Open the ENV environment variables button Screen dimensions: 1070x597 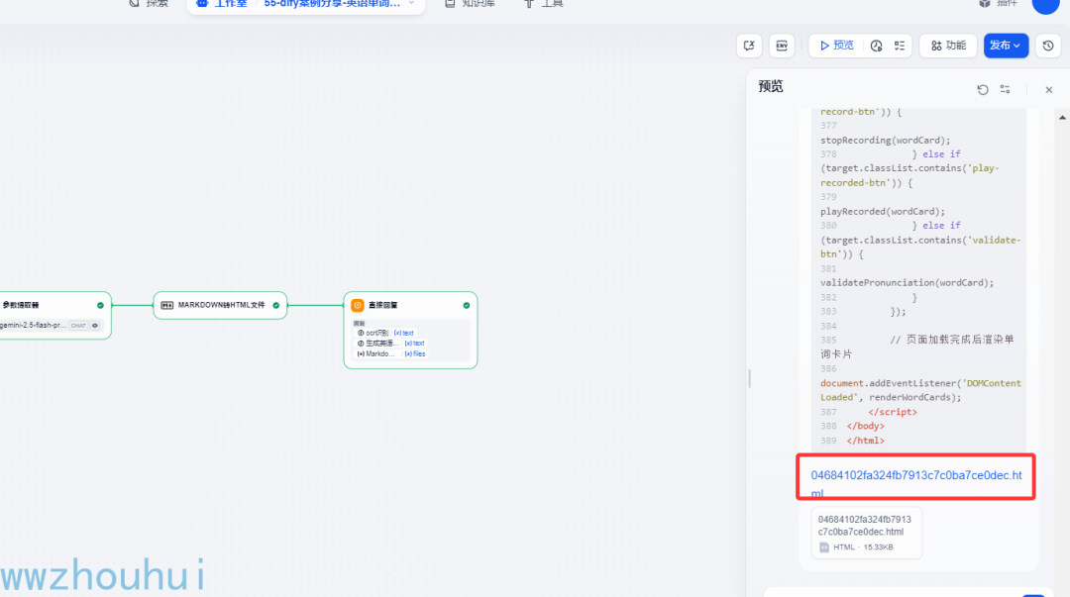782,46
